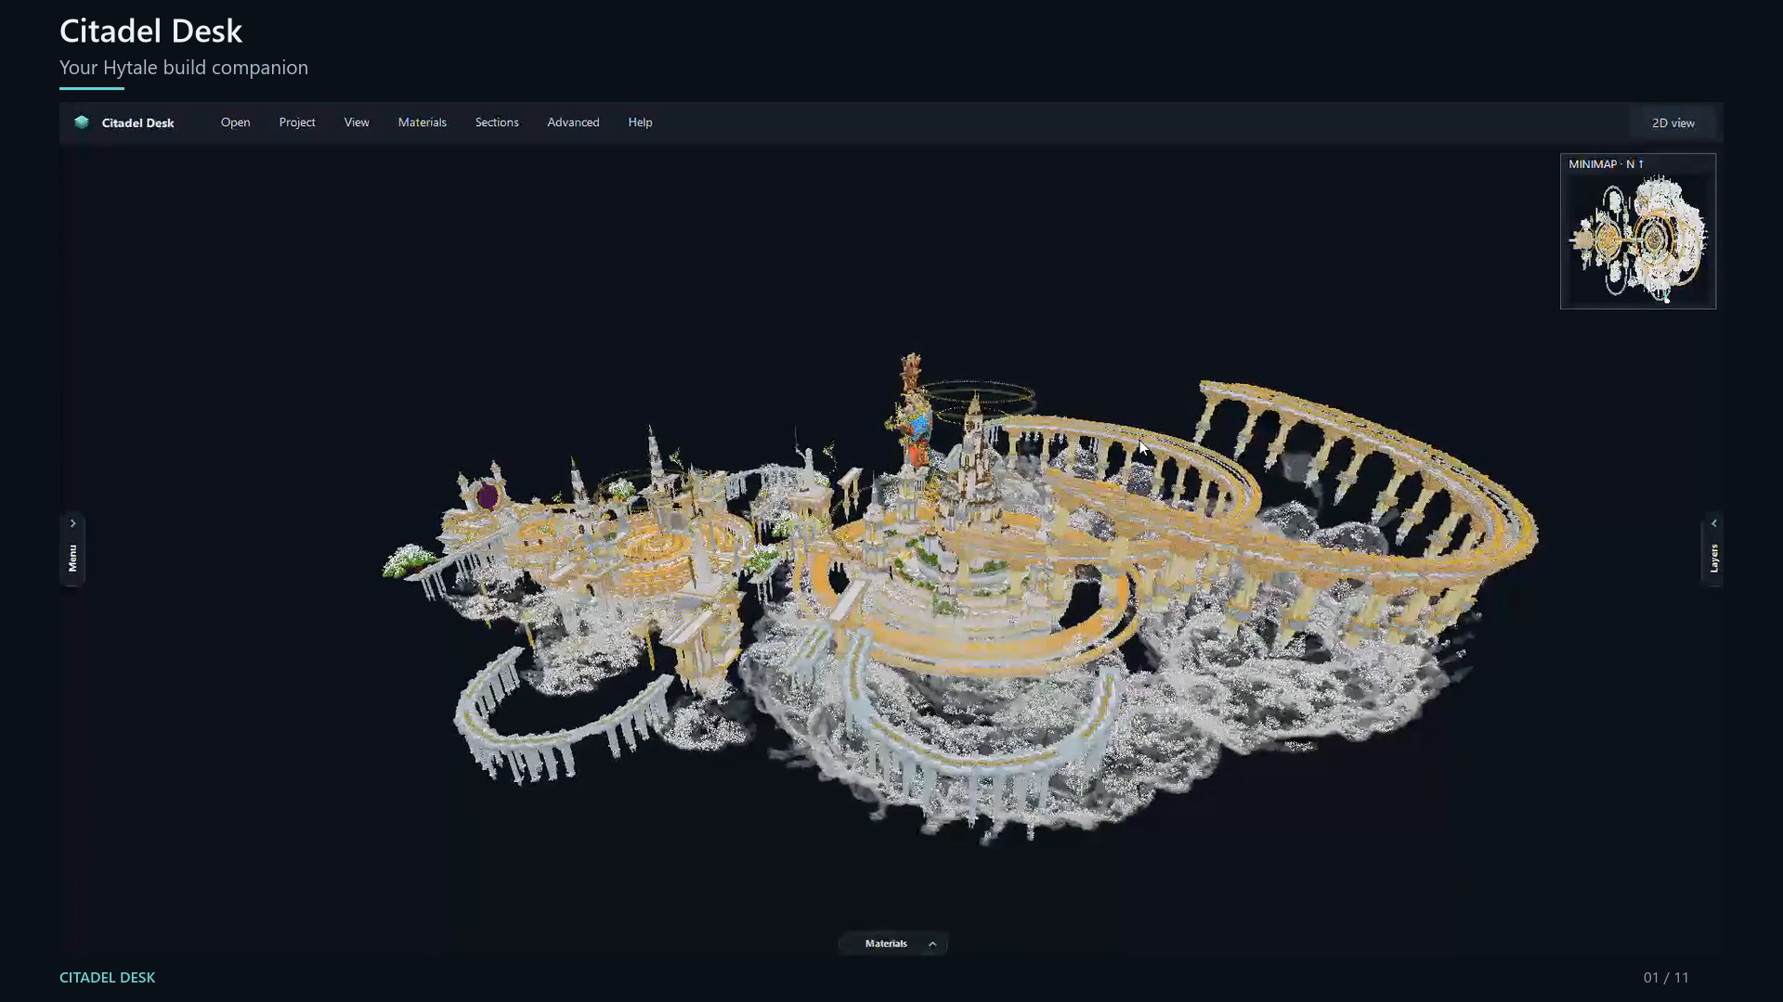The image size is (1783, 1002).
Task: Open the Help menu
Action: [x=640, y=122]
